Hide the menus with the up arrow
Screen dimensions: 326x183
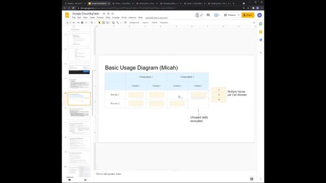[x=254, y=22]
